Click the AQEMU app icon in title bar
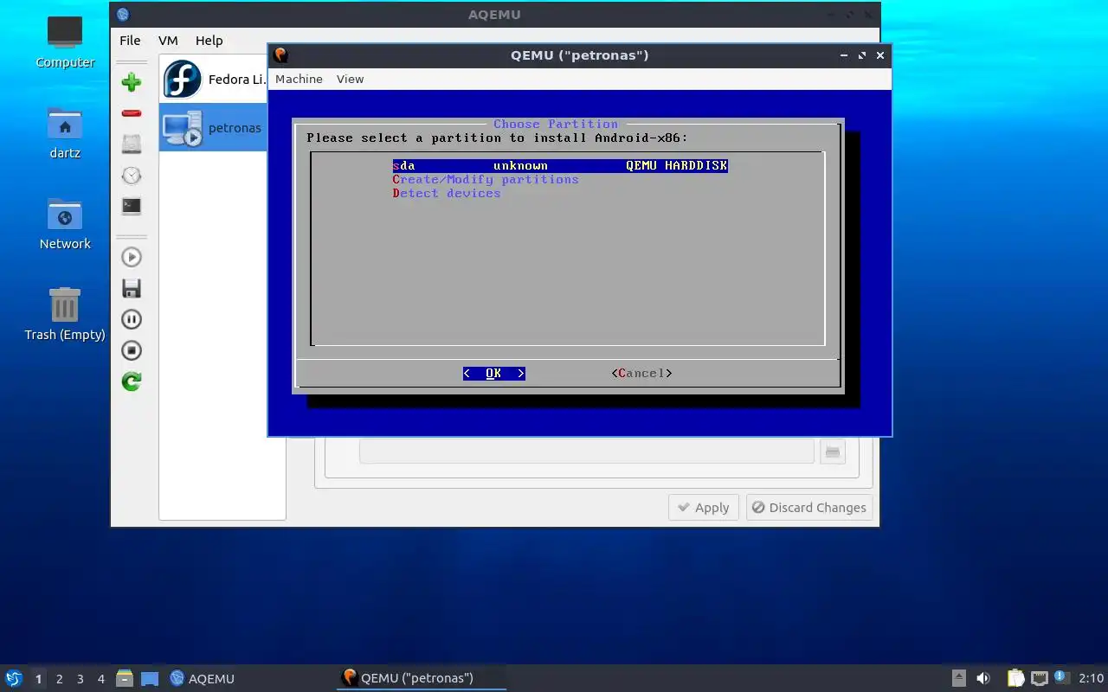 122,14
